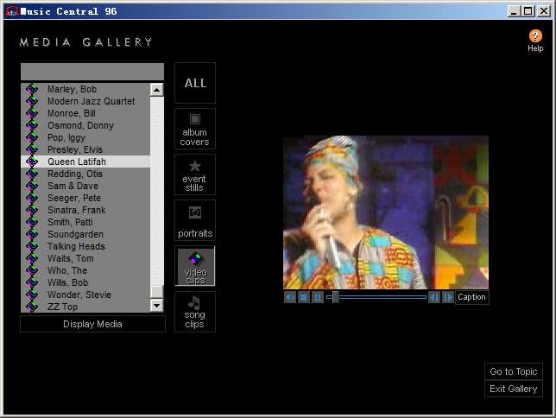Click the Display Media button

[x=93, y=324]
